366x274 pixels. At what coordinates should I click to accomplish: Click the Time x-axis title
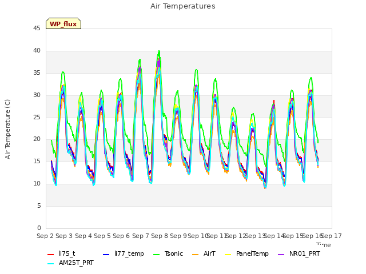tap(324, 245)
